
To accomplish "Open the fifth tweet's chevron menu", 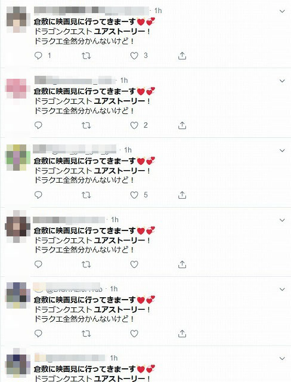I will point(282,289).
